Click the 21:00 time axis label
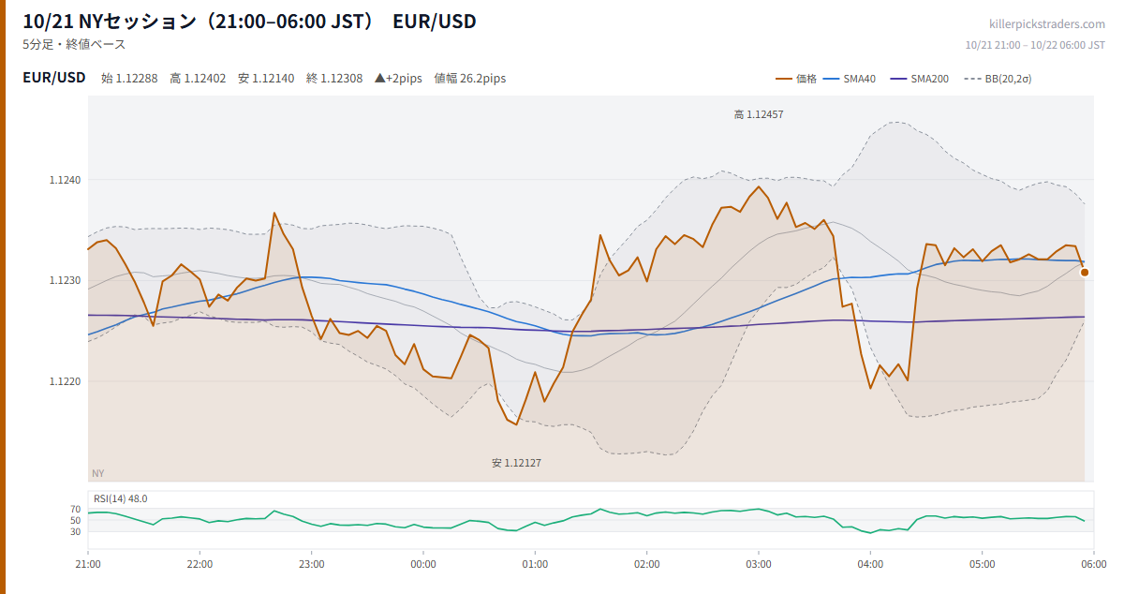This screenshot has height=594, width=1124. pyautogui.click(x=88, y=564)
